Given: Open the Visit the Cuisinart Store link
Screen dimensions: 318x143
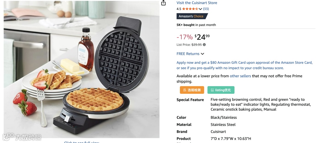Looking at the screenshot, I should click(197, 3).
